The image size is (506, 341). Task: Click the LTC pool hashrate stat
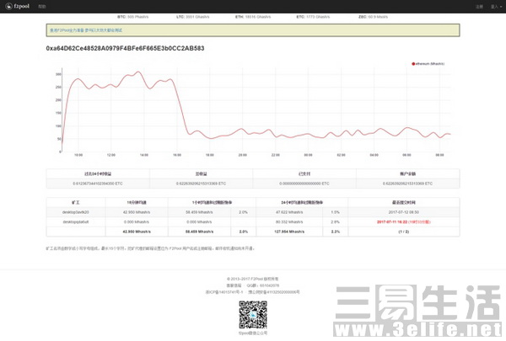click(x=192, y=17)
